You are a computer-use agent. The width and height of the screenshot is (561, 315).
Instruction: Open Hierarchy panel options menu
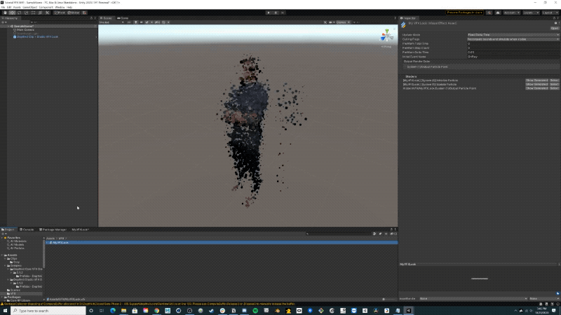(x=95, y=18)
